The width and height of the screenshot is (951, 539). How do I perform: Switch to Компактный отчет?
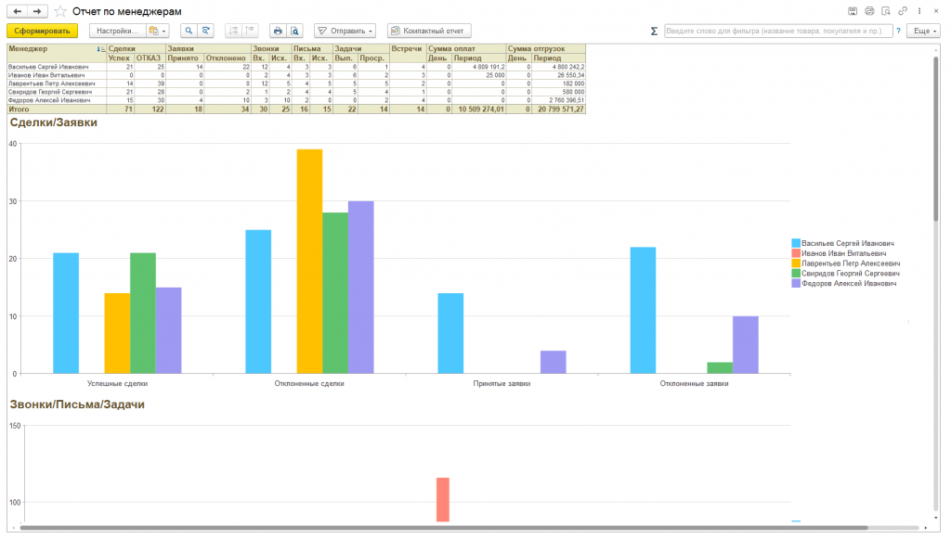tap(429, 31)
